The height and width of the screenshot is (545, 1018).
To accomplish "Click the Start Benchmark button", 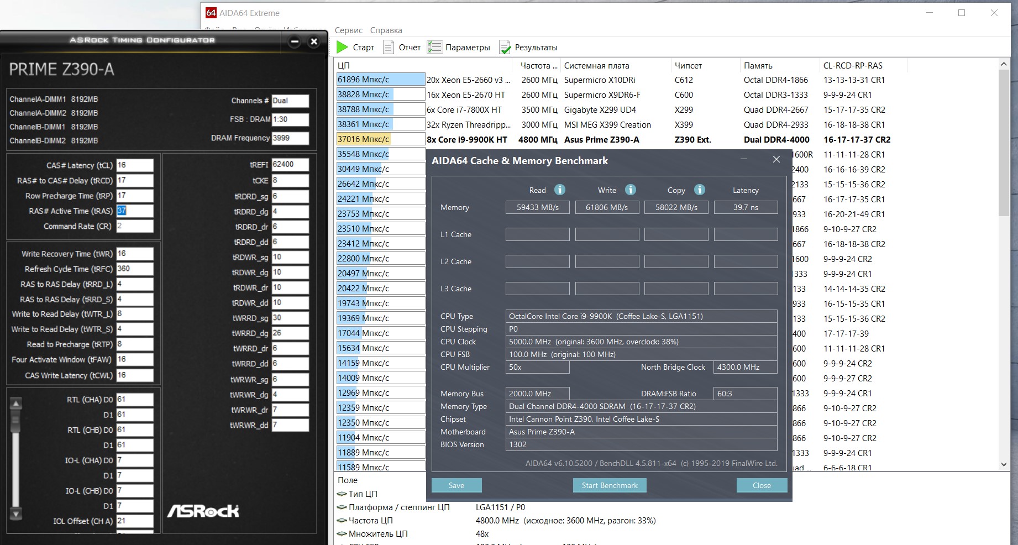I will coord(610,485).
